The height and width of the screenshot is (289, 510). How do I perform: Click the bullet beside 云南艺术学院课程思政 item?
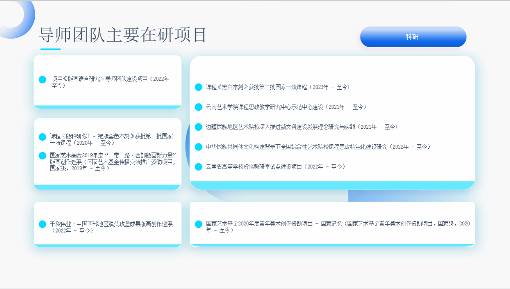point(198,107)
